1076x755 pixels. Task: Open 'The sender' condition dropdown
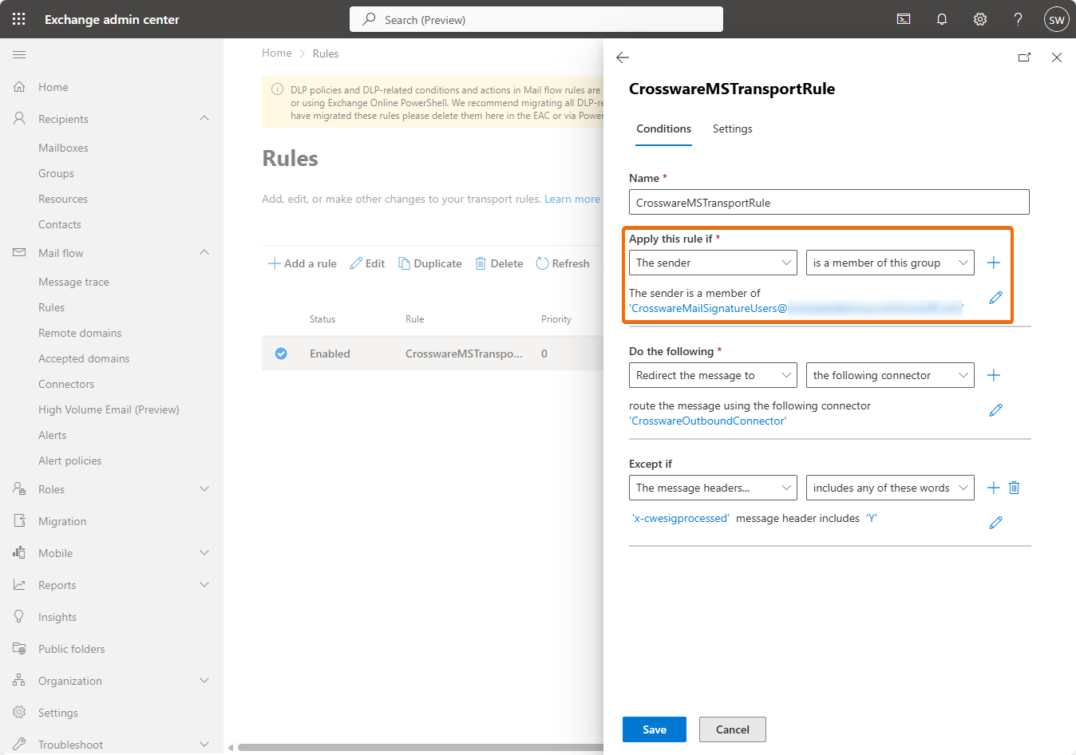pyautogui.click(x=712, y=263)
